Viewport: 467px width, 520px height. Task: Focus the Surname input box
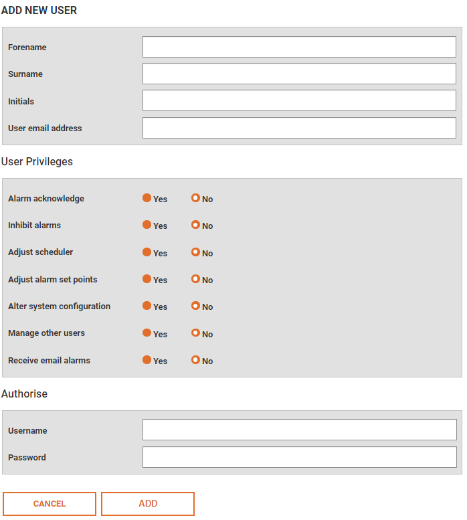coord(299,74)
